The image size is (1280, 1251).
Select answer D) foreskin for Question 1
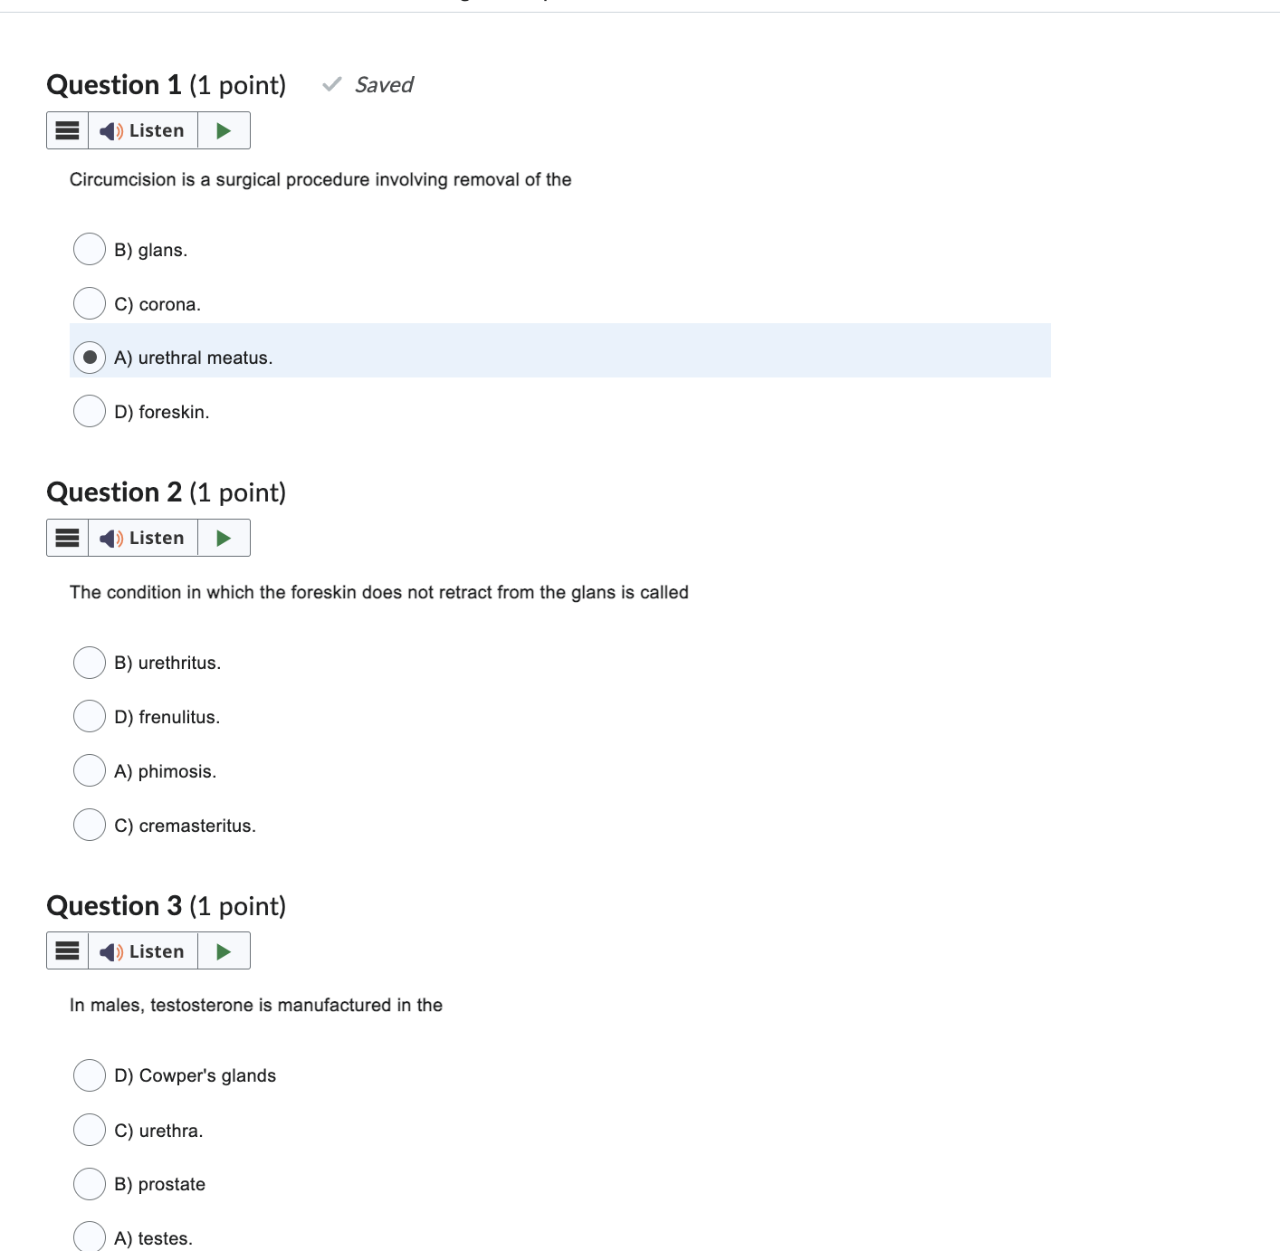89,411
